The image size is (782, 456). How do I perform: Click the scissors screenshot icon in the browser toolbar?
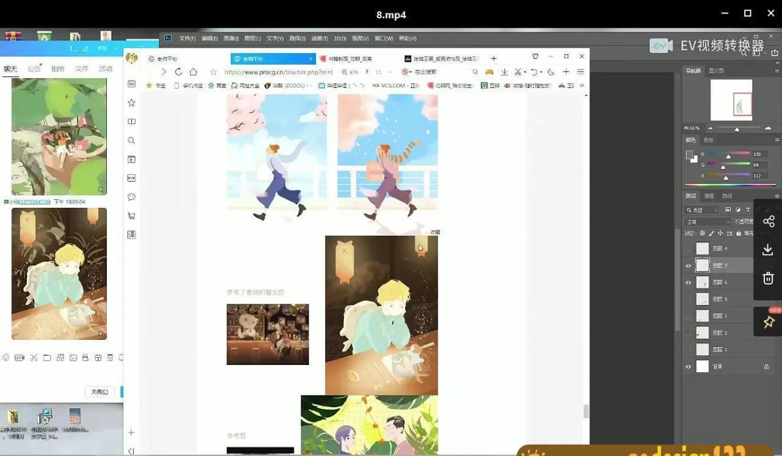[517, 72]
